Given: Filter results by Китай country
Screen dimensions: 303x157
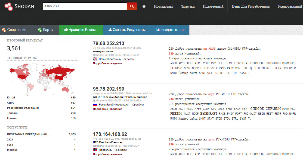Looking at the screenshot, I should 11,98.
